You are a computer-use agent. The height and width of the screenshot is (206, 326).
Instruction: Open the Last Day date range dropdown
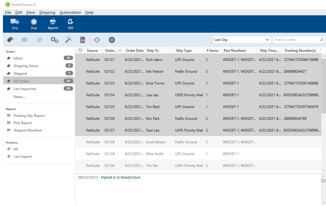242,40
